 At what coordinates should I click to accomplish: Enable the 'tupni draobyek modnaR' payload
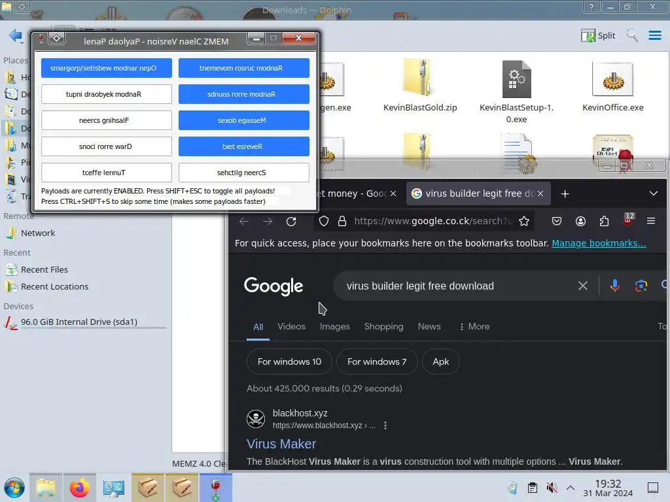[x=107, y=94]
